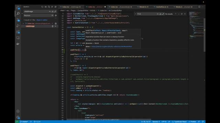This screenshot has width=220, height=123.
Task: Split the editor to the right
Action: click(199, 7)
